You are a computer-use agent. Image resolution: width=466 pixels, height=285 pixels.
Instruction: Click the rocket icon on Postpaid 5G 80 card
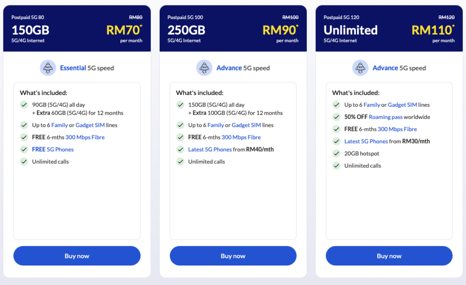(48, 67)
